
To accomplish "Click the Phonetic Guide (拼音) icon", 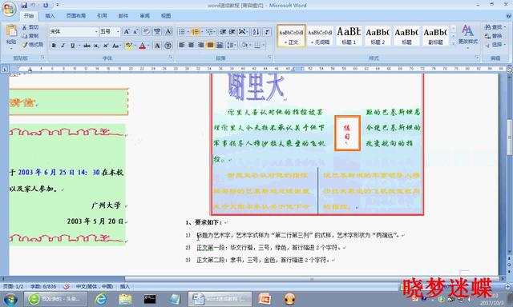I will [x=157, y=32].
